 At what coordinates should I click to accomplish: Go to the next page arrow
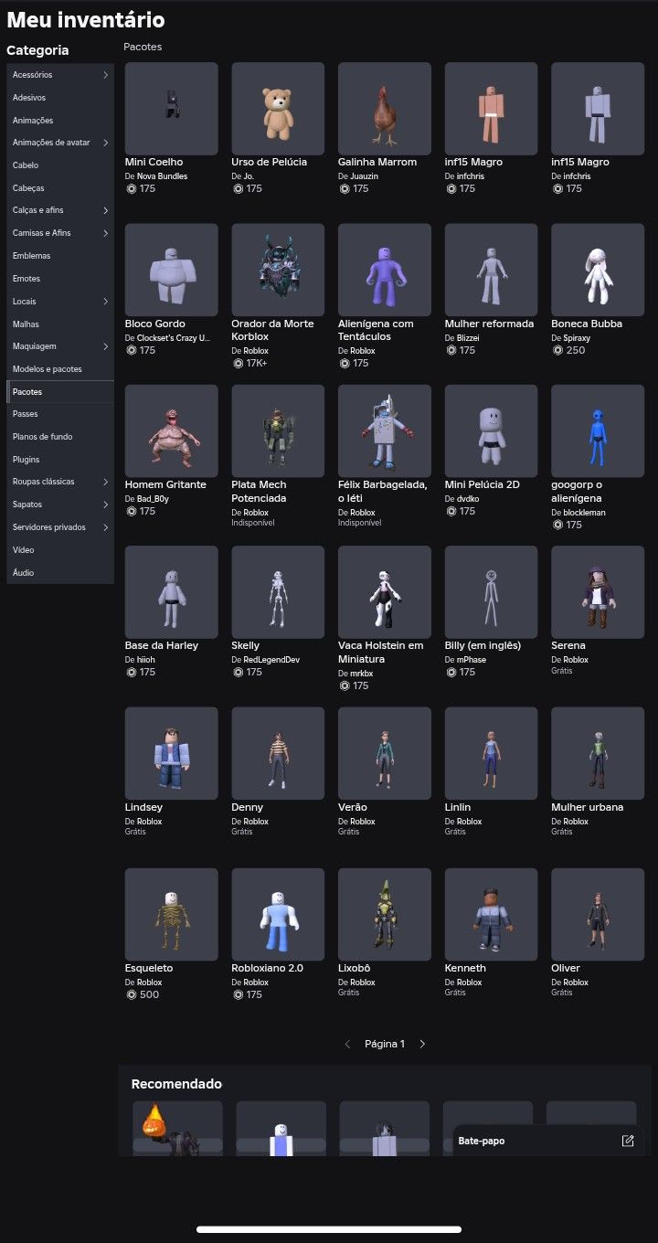pyautogui.click(x=422, y=1044)
